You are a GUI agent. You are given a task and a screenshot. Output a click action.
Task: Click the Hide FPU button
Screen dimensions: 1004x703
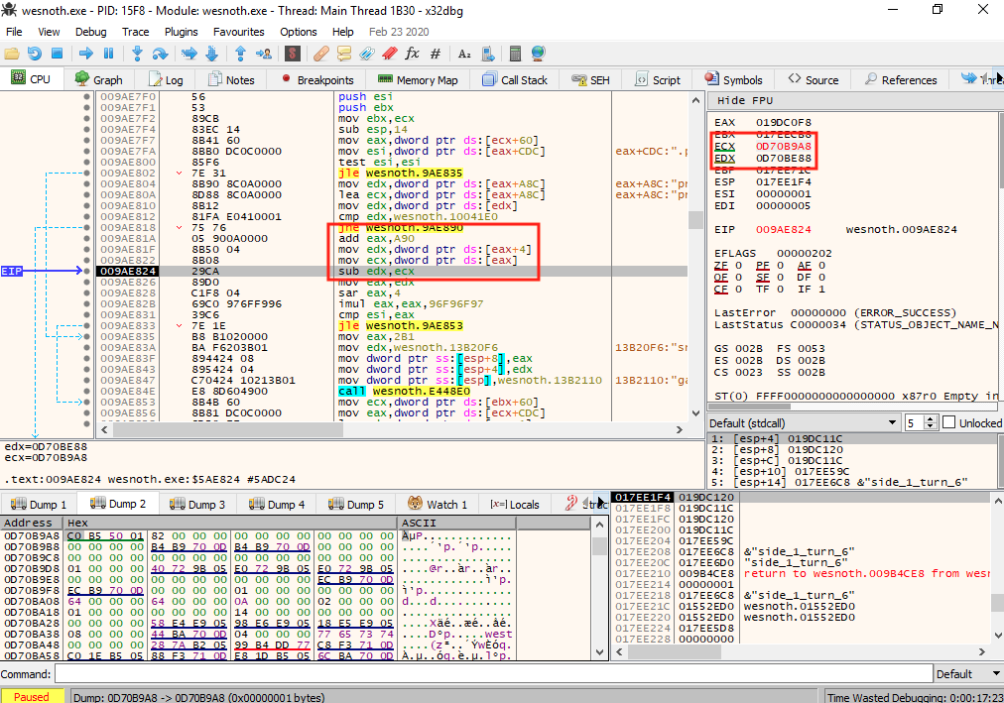745,100
